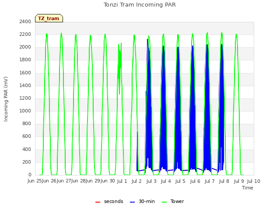The image size is (280, 210).
Task: Click the 1200 y-axis tick value
Action: point(25,98)
